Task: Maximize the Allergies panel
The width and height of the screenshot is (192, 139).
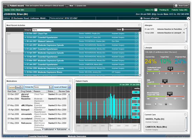Action: click(185, 25)
